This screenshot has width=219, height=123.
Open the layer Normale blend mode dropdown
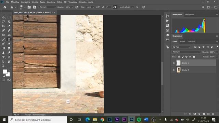pyautogui.click(x=186, y=52)
